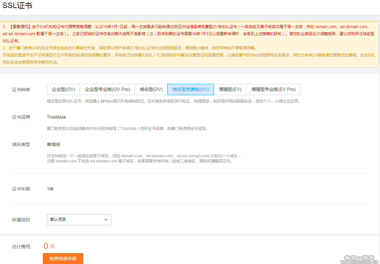Click notice line starting 升级后的签发平台

189,59
